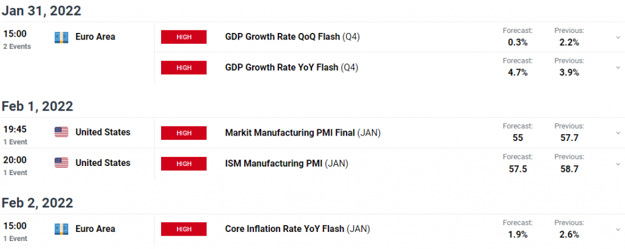The width and height of the screenshot is (625, 249).
Task: Click US flag icon beside ISM Manufacturing PMI
Action: [62, 163]
